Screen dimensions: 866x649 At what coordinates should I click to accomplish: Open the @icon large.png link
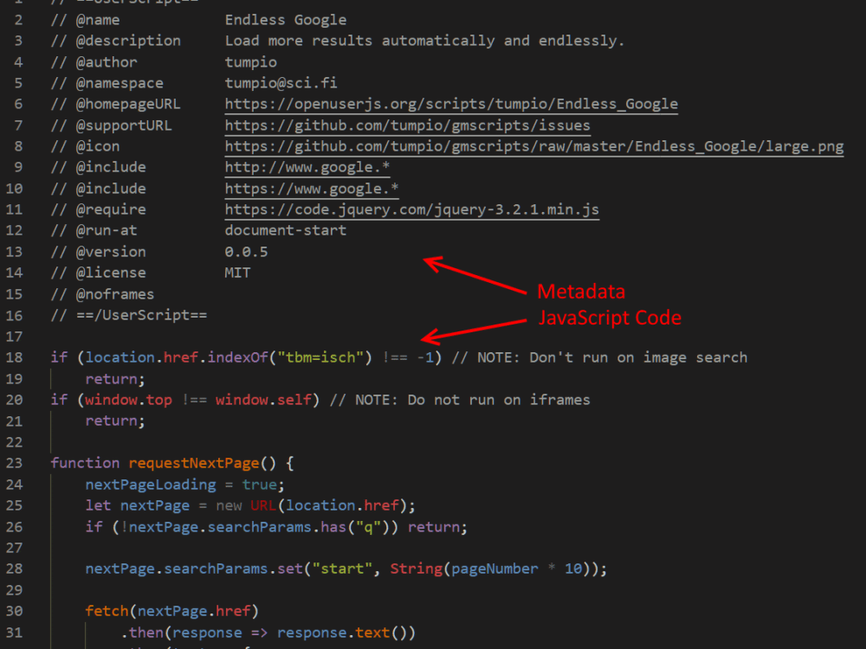[533, 146]
